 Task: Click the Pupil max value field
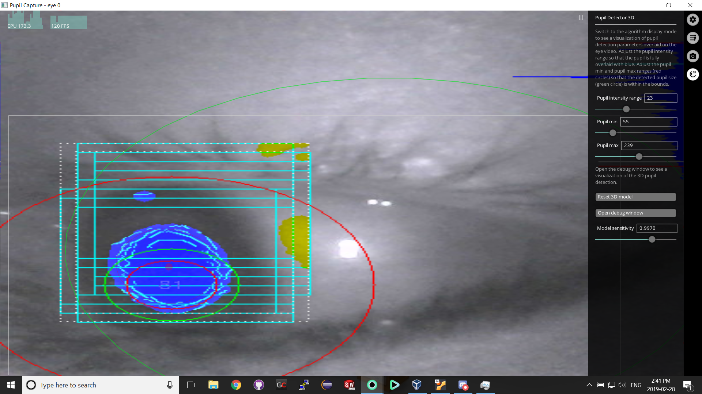click(649, 146)
